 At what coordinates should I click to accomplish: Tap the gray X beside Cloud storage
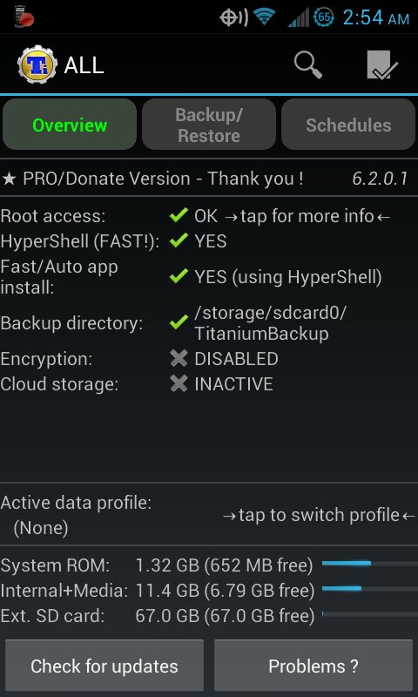179,383
